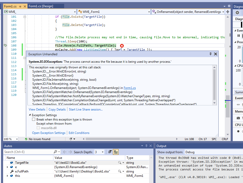243x183 pixels.
Task: Pin the Exception Unhandled popup
Action: (210, 54)
